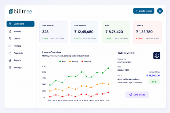The width and height of the screenshot is (170, 113).
Task: Click the scales of justice logo icon
Action: pos(157,56)
